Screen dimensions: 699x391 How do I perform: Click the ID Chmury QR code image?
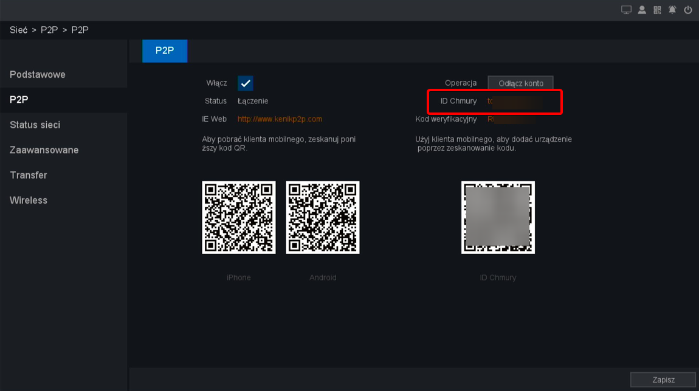point(498,218)
